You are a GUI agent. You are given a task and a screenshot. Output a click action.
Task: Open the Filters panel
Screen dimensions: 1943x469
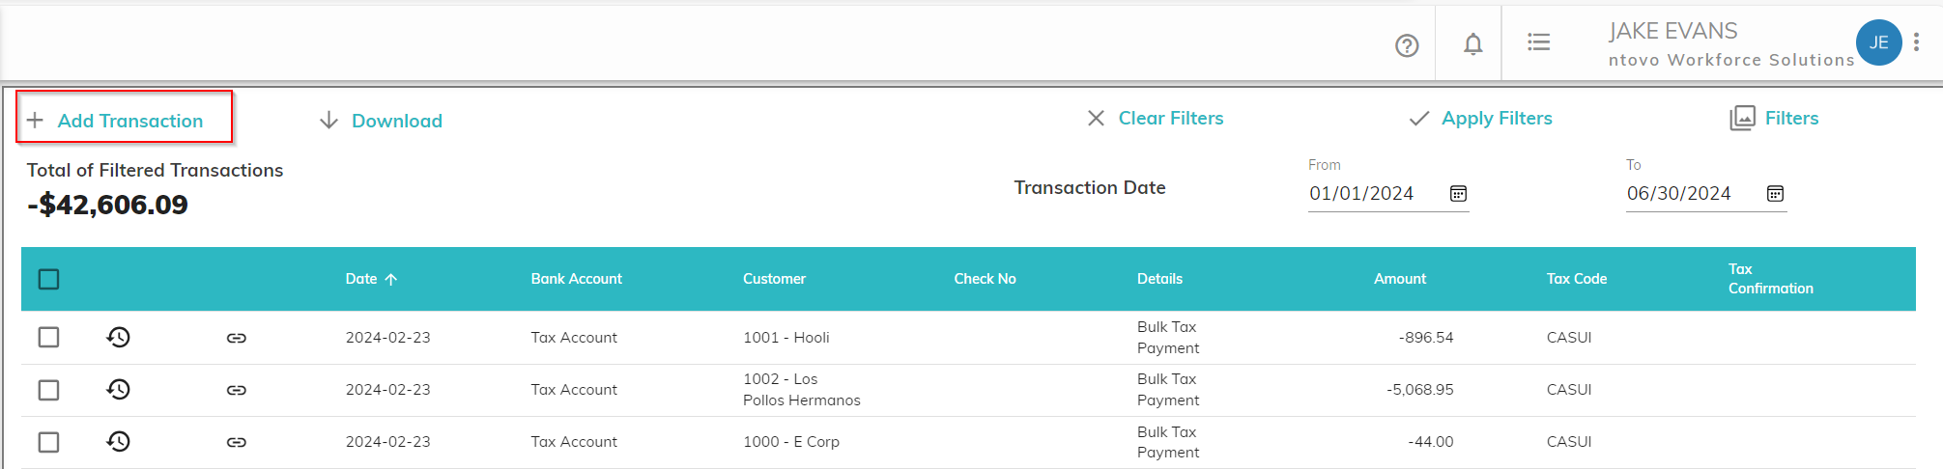[x=1774, y=119]
